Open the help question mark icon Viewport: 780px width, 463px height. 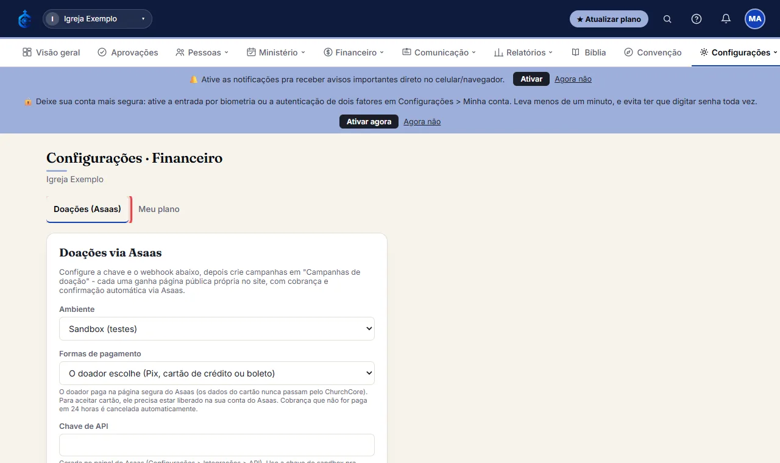[x=697, y=19]
